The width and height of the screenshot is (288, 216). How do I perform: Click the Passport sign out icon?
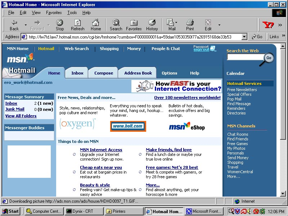point(213,49)
